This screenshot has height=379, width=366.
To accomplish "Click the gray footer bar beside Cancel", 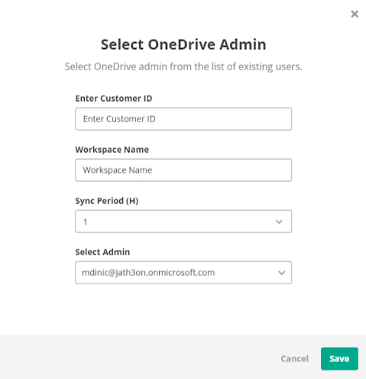I will coord(140,358).
